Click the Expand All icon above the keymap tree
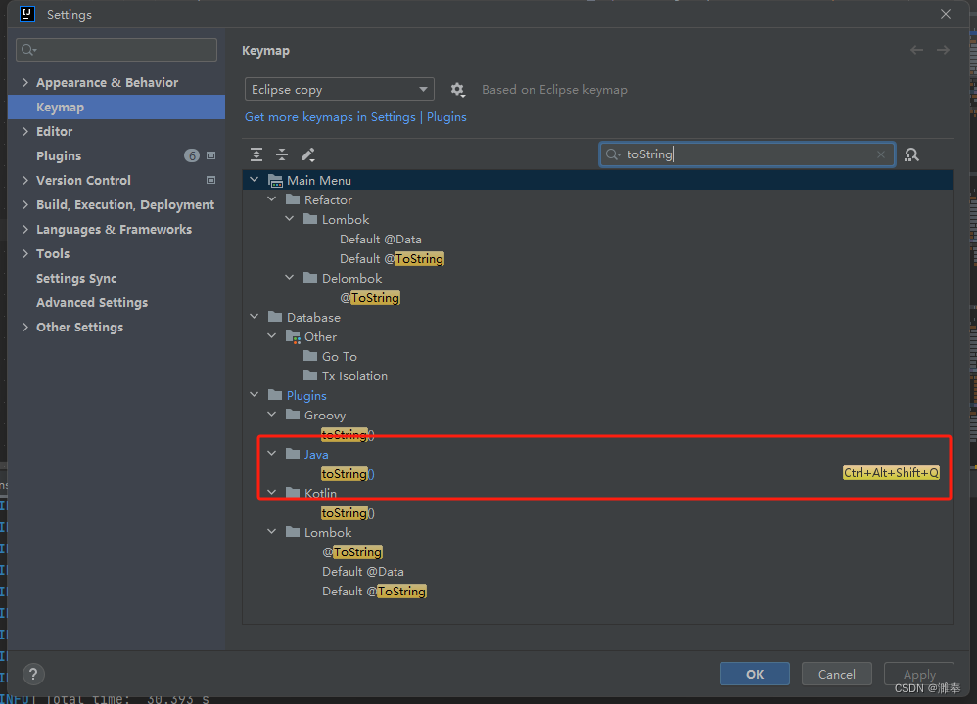 coord(256,154)
